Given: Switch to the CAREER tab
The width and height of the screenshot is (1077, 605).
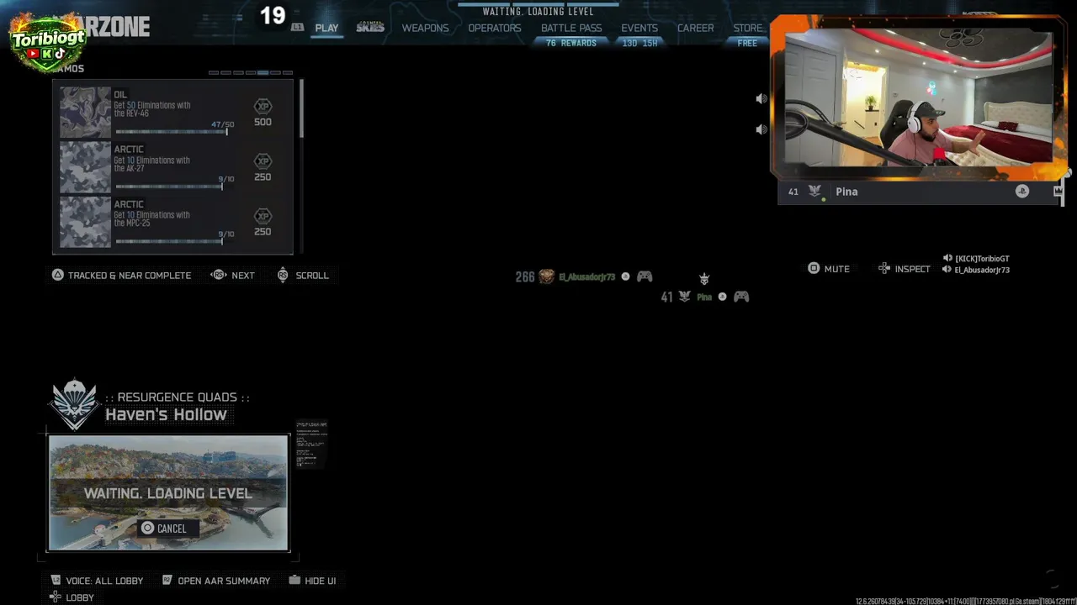Looking at the screenshot, I should click(x=696, y=28).
